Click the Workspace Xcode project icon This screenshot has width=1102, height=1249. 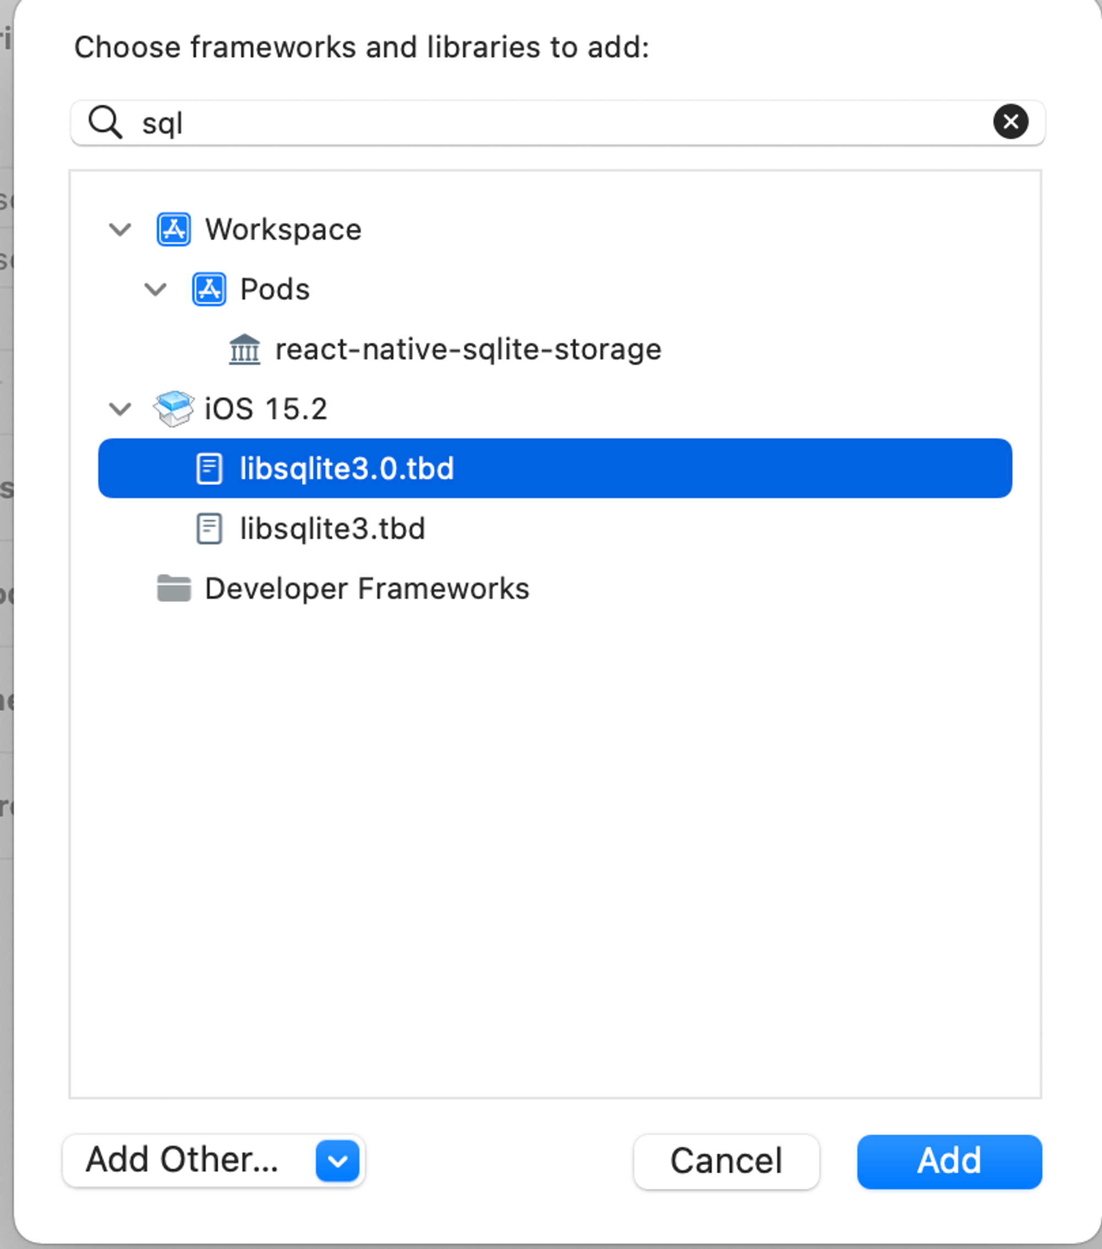tap(174, 230)
